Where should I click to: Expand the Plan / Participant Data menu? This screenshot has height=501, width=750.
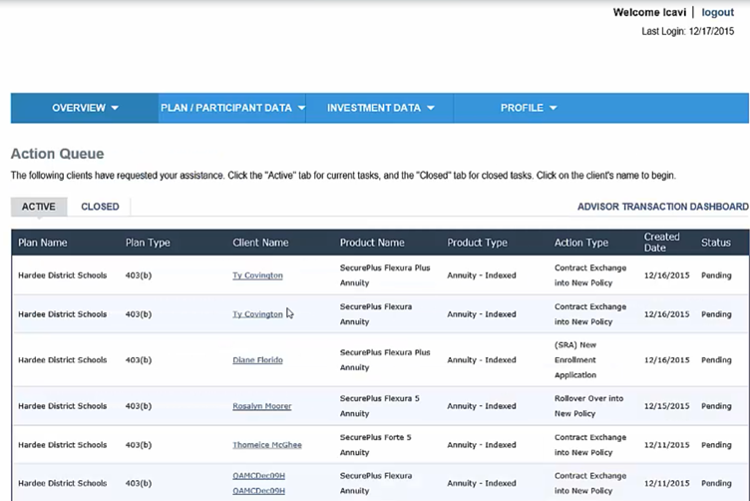232,108
